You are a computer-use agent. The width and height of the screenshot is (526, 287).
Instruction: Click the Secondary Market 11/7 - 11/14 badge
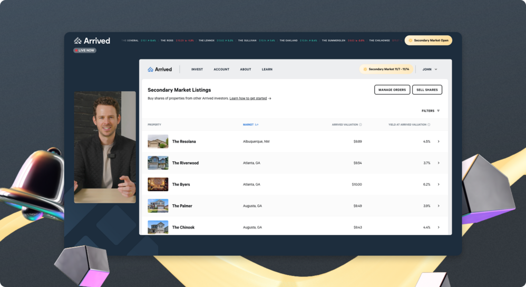[x=386, y=70]
